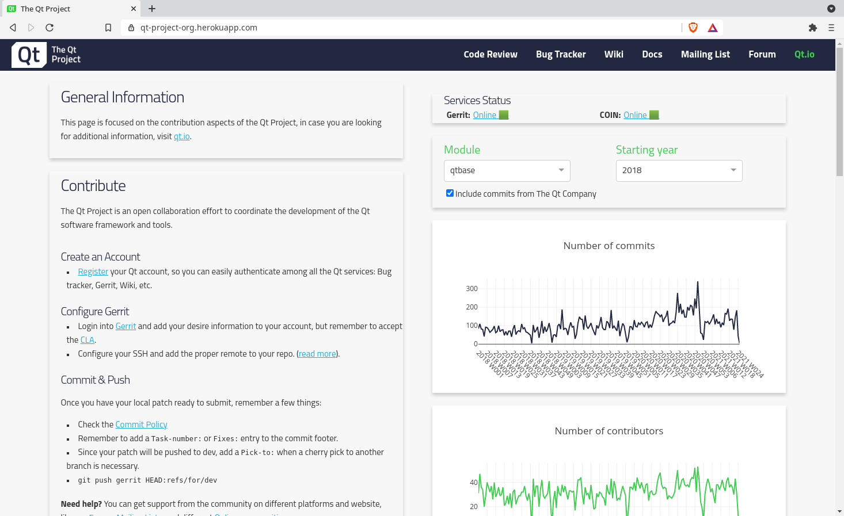Viewport: 844px width, 516px height.
Task: Open the Commit Policy link
Action: tap(141, 425)
